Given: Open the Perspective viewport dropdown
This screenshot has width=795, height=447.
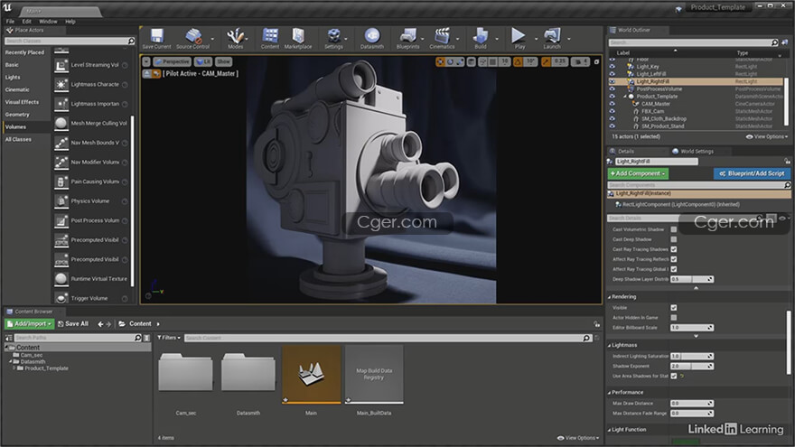Looking at the screenshot, I should tap(170, 61).
